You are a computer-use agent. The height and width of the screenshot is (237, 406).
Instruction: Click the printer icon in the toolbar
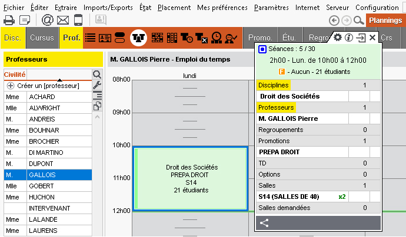(9, 20)
